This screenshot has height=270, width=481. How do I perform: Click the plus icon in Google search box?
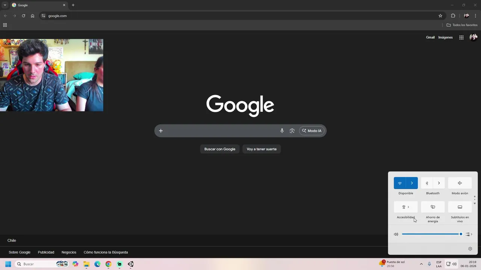(x=161, y=131)
